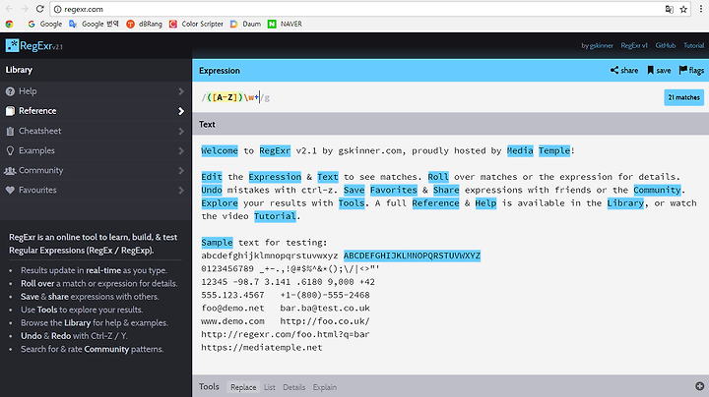Viewport: 709px width, 397px height.
Task: Click the https://mediatemple.net text line
Action: pyautogui.click(x=262, y=348)
